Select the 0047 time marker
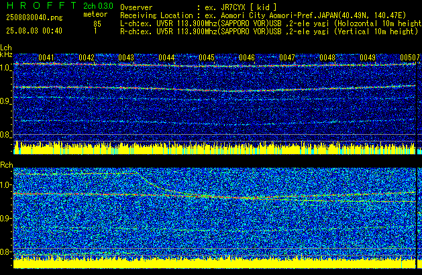422x275 pixels. 287,58
